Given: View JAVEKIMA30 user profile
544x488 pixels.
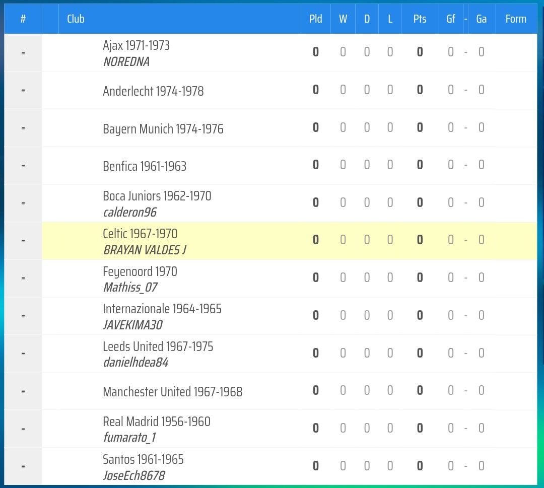Looking at the screenshot, I should tap(132, 325).
